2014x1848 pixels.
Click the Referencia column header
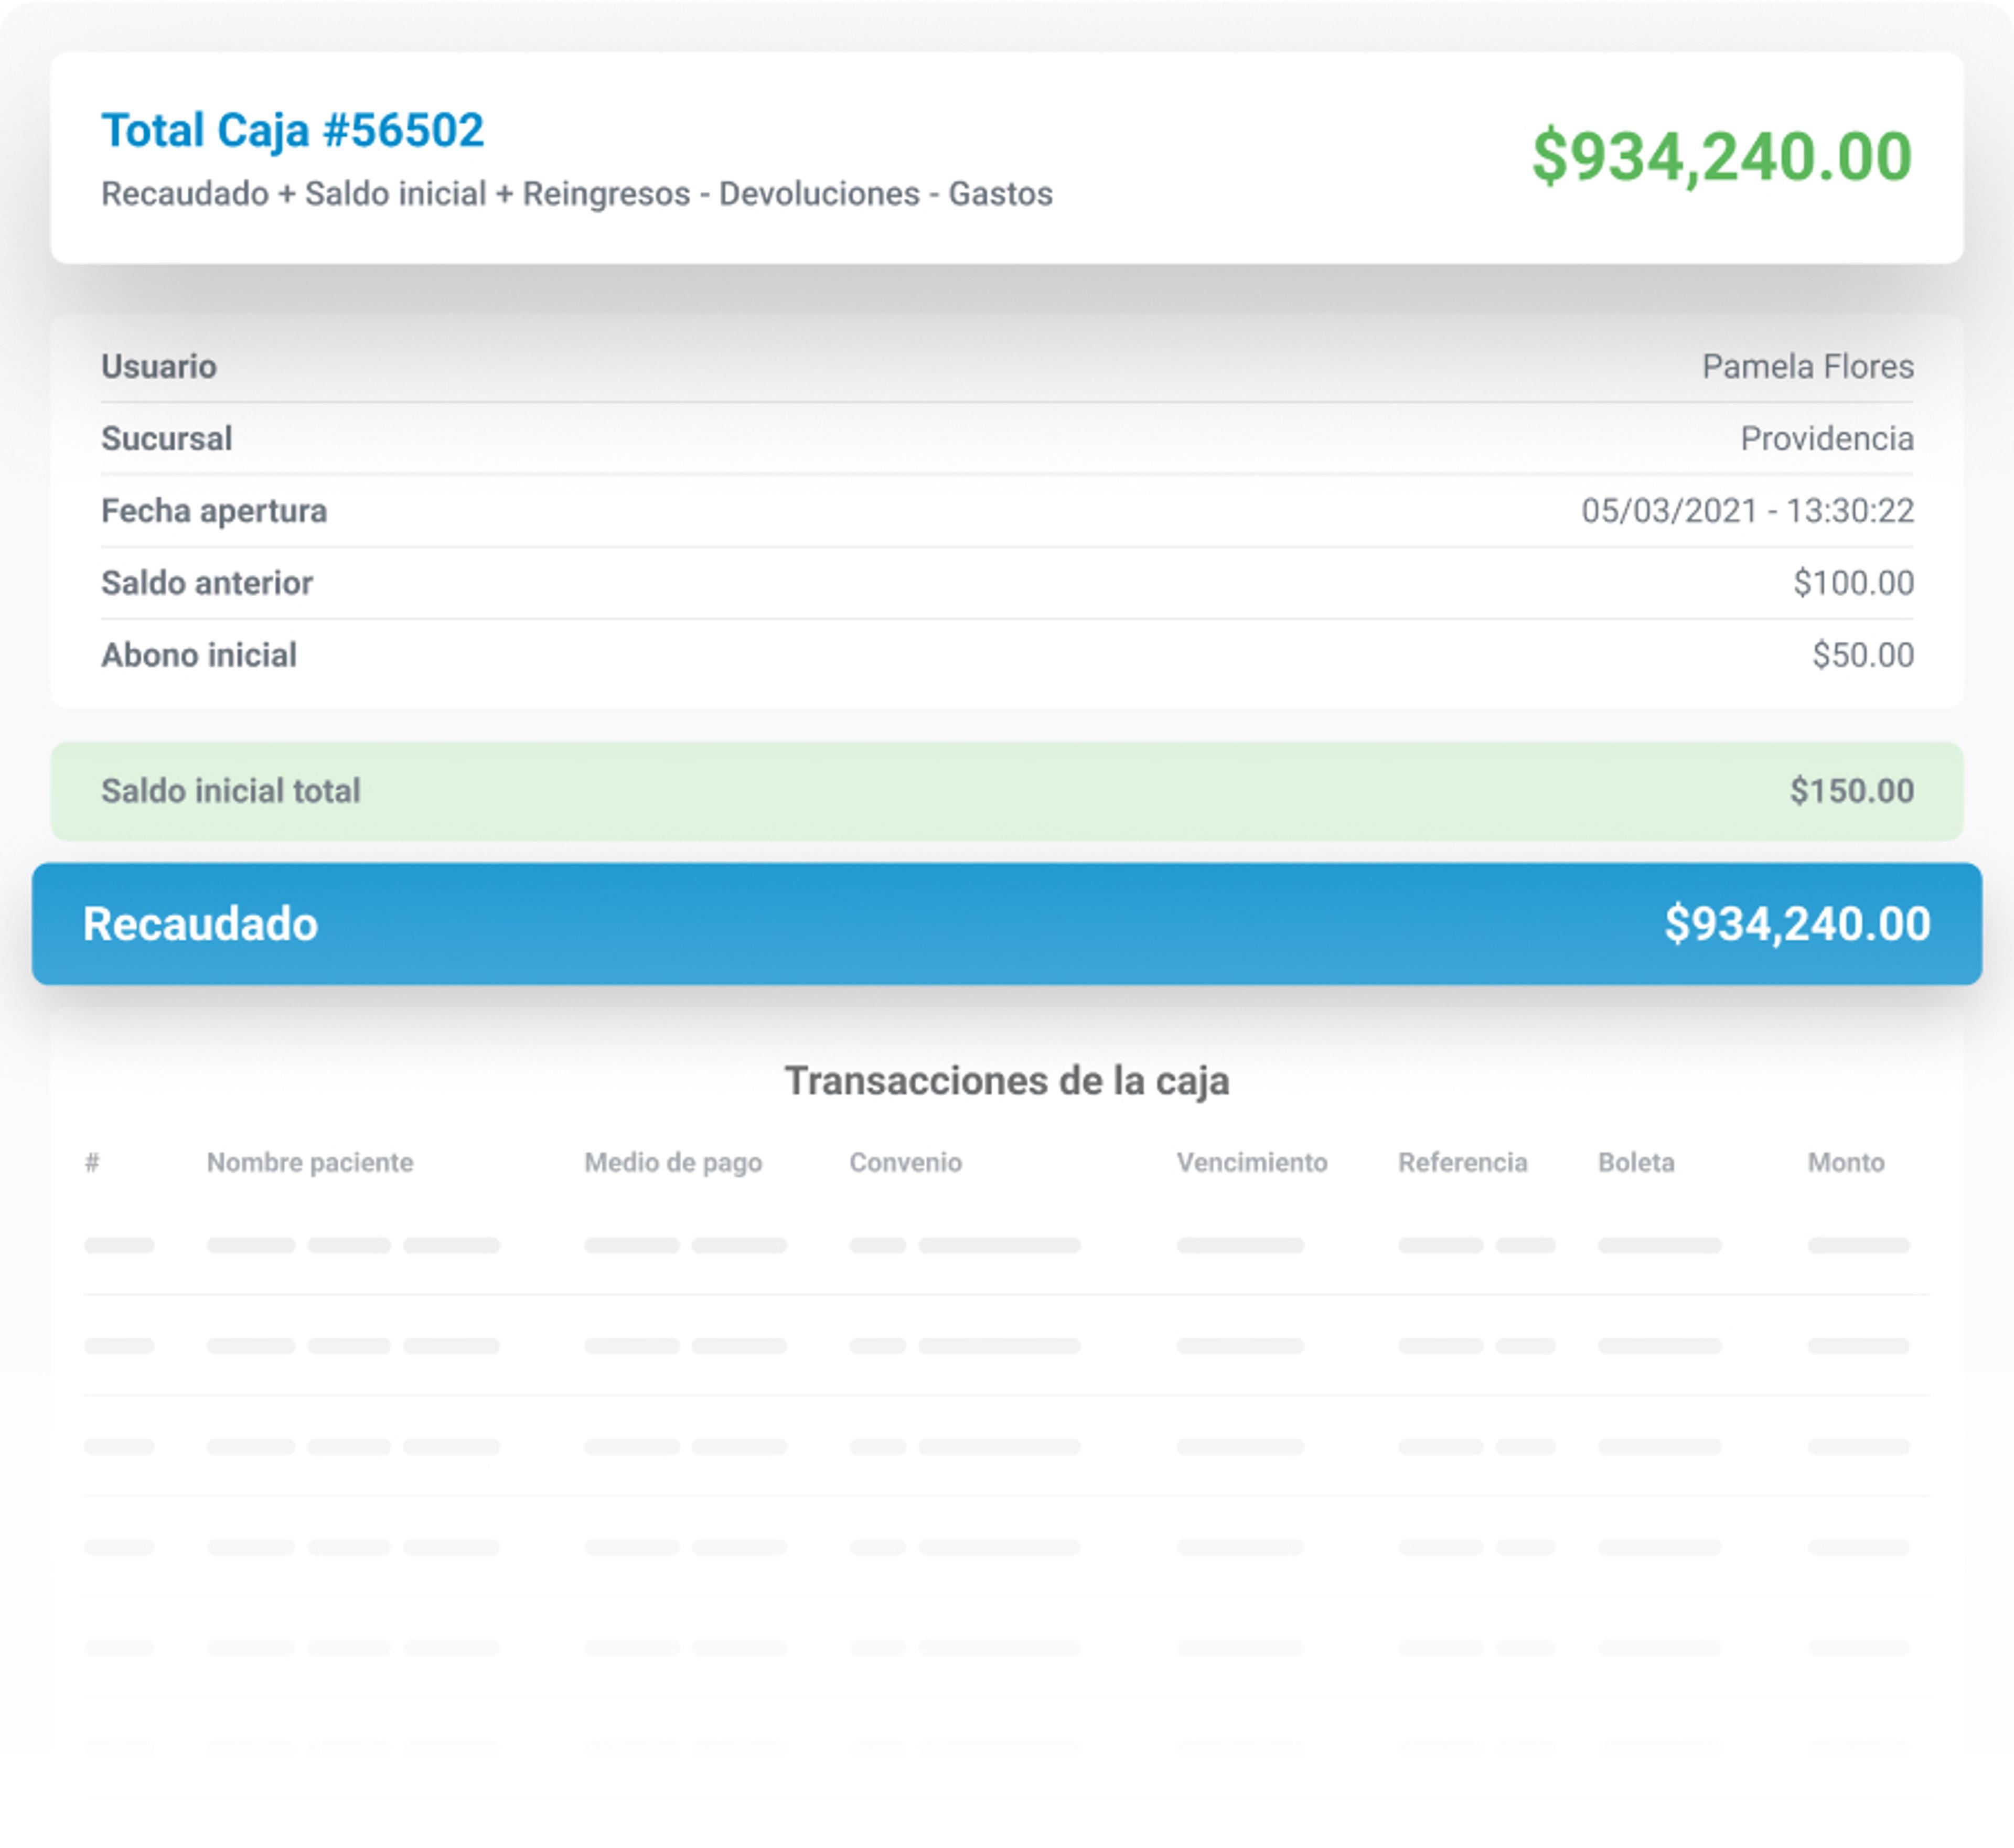tap(1463, 1162)
